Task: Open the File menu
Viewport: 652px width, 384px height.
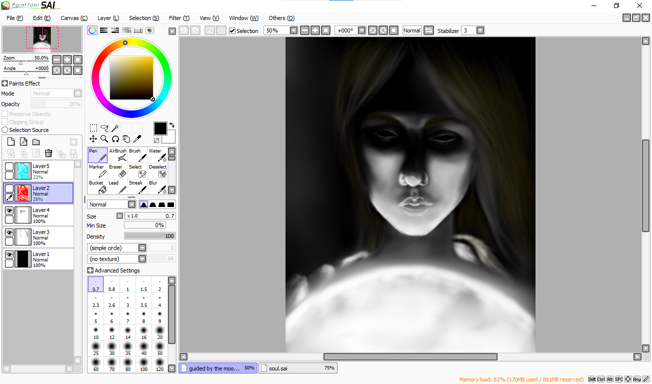Action: click(15, 18)
